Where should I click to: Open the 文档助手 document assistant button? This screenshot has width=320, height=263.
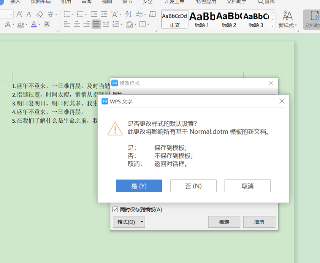point(312,20)
